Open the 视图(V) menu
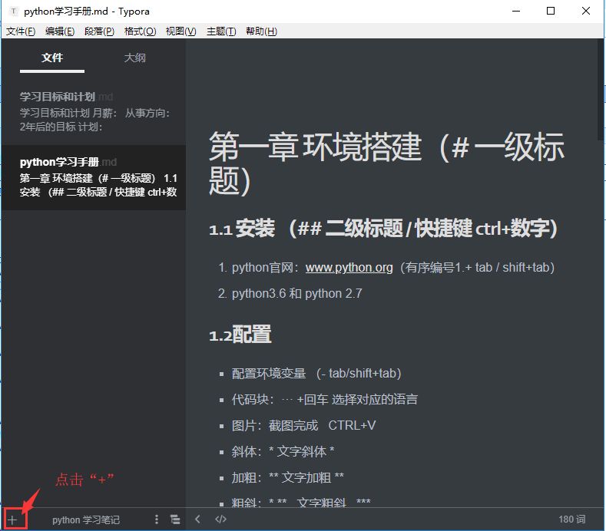 coord(180,31)
